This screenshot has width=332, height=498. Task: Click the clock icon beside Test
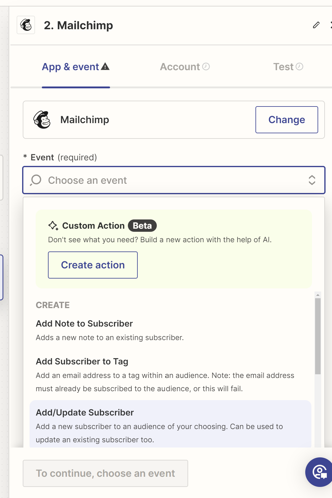click(299, 66)
